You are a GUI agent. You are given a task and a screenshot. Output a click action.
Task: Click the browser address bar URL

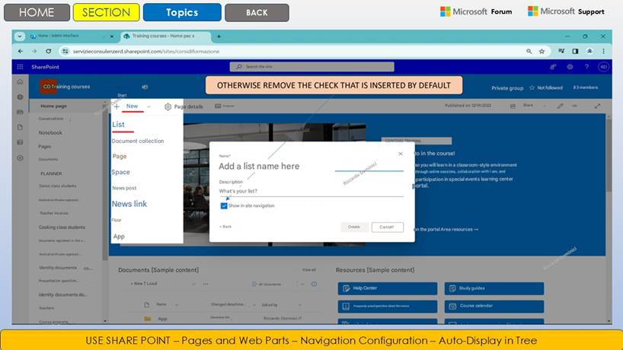pyautogui.click(x=145, y=51)
